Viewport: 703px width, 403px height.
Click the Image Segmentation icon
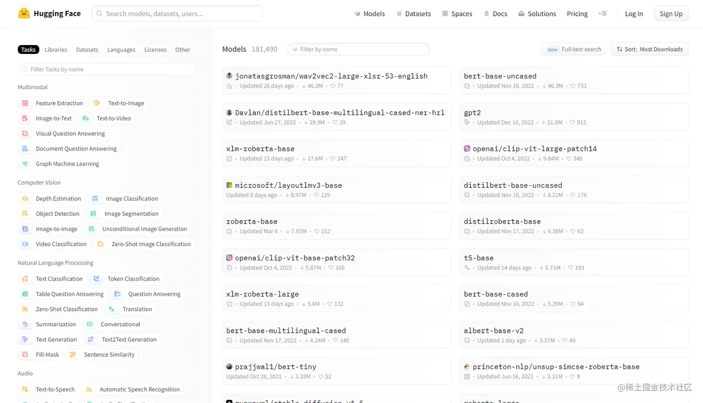coord(93,214)
